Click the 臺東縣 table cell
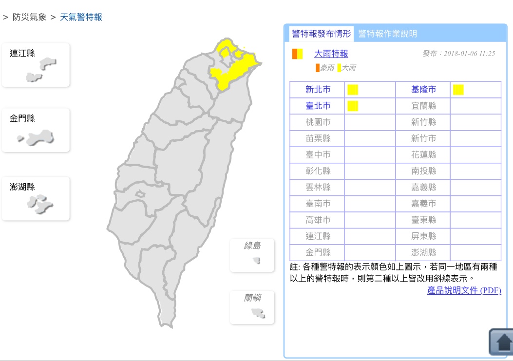Image resolution: width=513 pixels, height=361 pixels. [423, 220]
